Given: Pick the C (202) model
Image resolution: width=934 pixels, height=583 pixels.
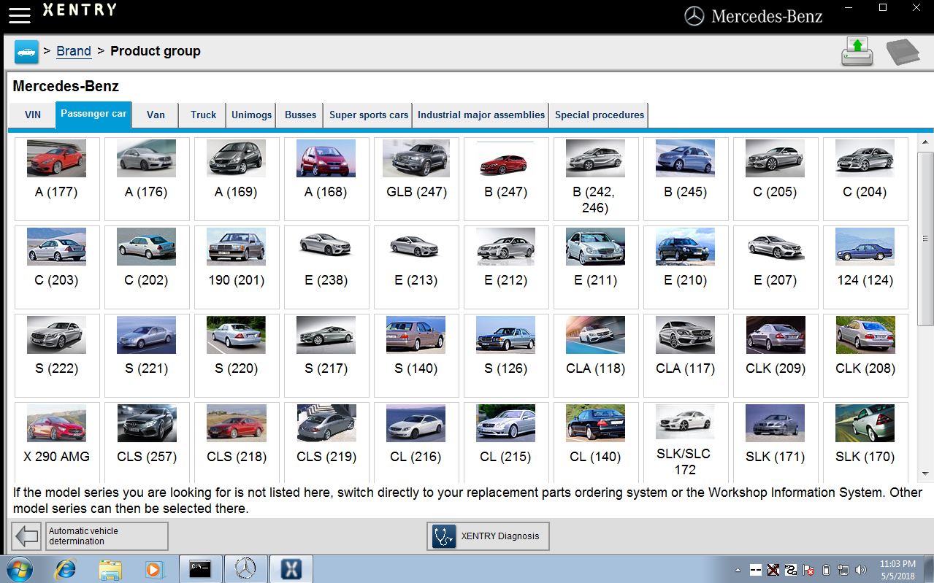Looking at the screenshot, I should coord(147,267).
